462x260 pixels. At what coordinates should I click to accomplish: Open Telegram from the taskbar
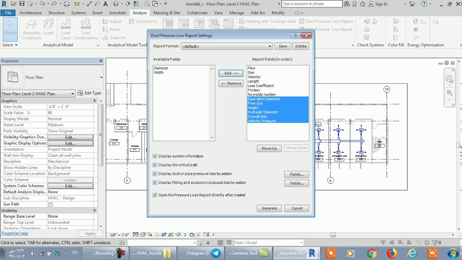tap(200, 253)
